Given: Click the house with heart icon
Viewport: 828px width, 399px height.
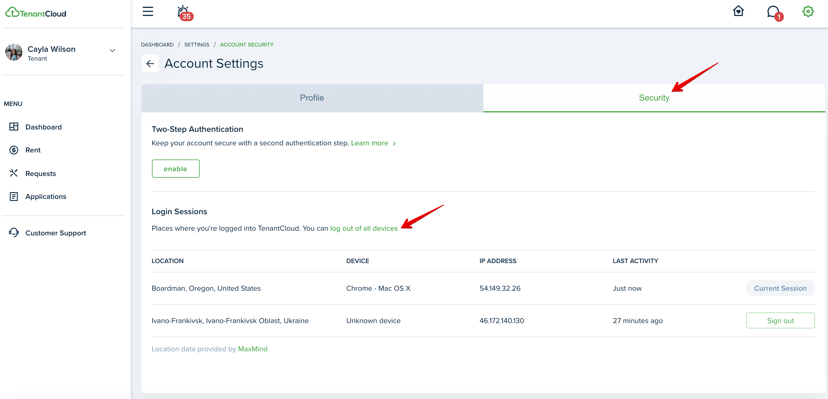Looking at the screenshot, I should coord(738,11).
